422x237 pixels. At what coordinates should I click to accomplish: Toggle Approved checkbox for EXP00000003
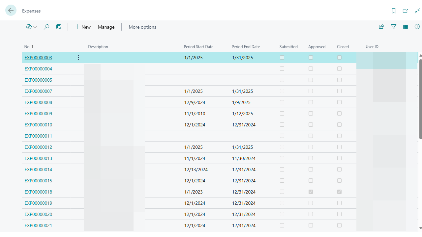coord(311,58)
